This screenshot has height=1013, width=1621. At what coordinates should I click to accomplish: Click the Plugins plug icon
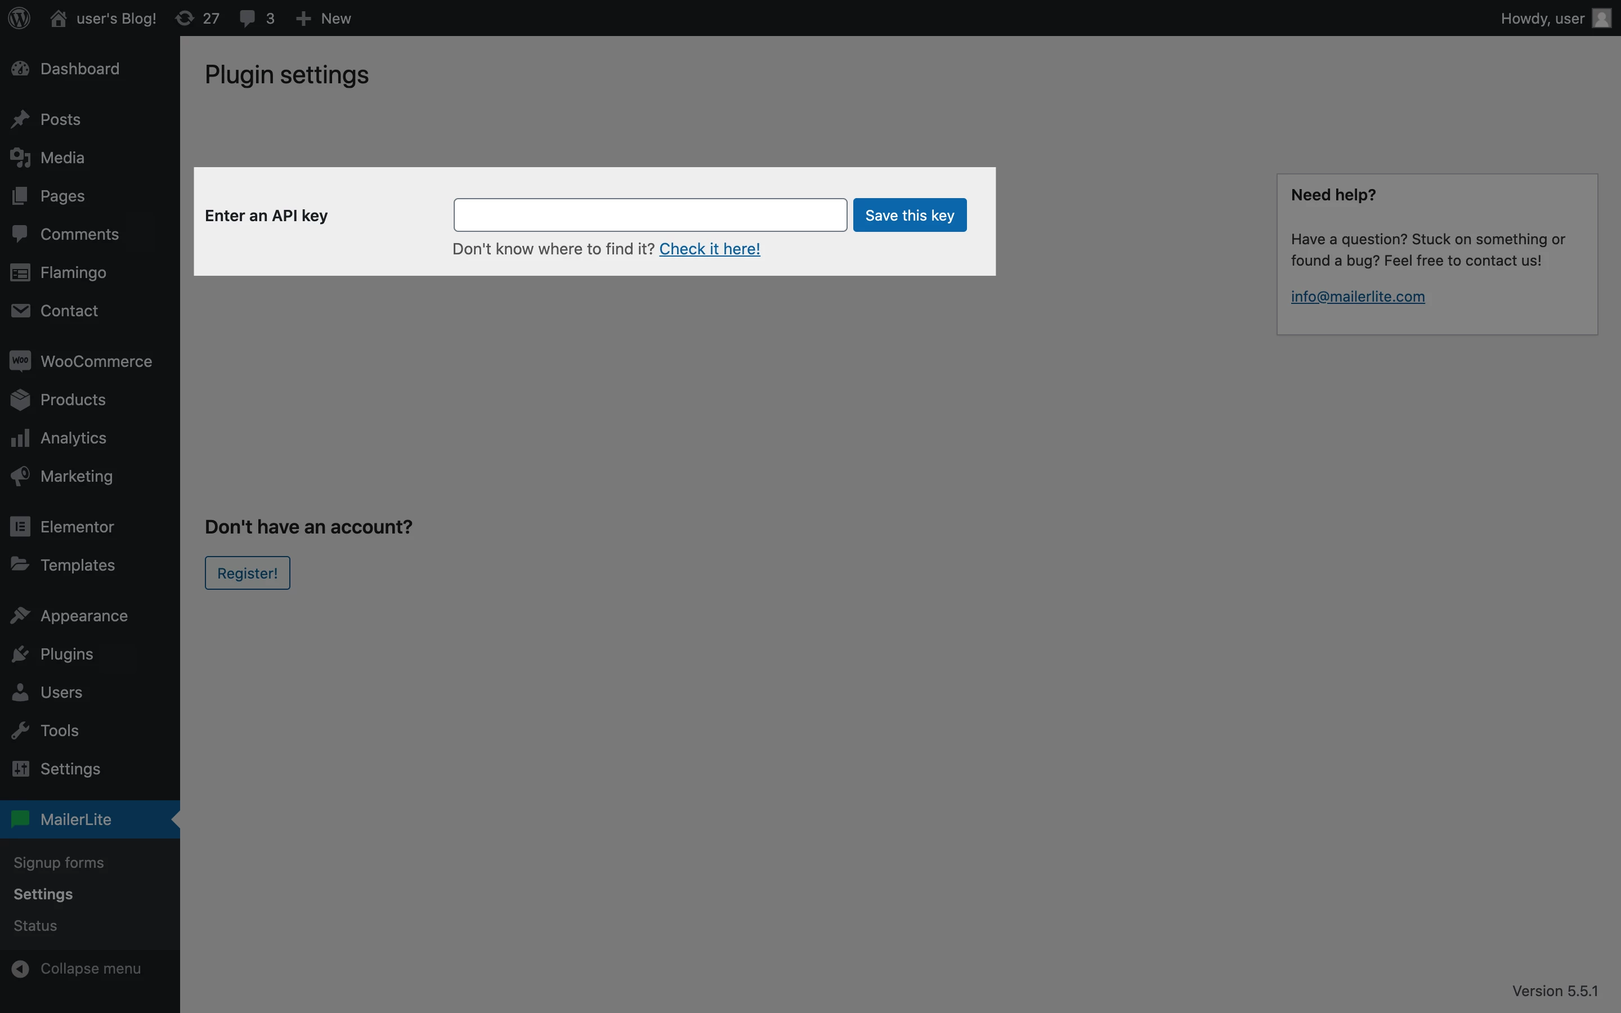[x=20, y=654]
